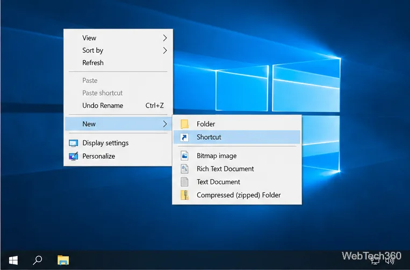Create a new Folder from the submenu
410x270 pixels.
point(236,124)
